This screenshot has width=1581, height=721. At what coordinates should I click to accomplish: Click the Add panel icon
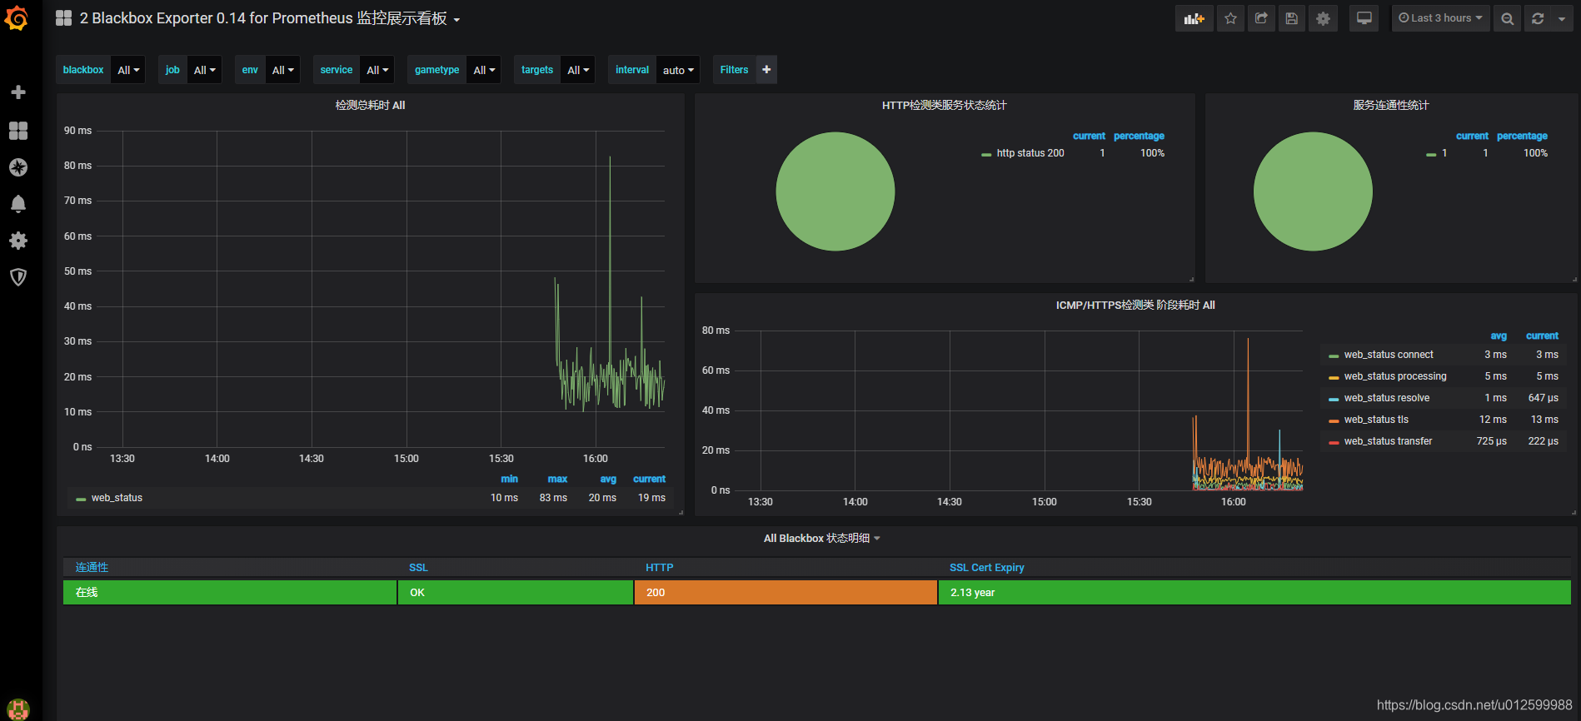[x=1194, y=18]
